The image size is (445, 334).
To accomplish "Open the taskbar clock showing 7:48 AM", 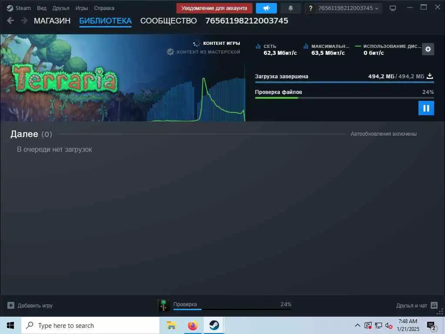I will pos(408,325).
